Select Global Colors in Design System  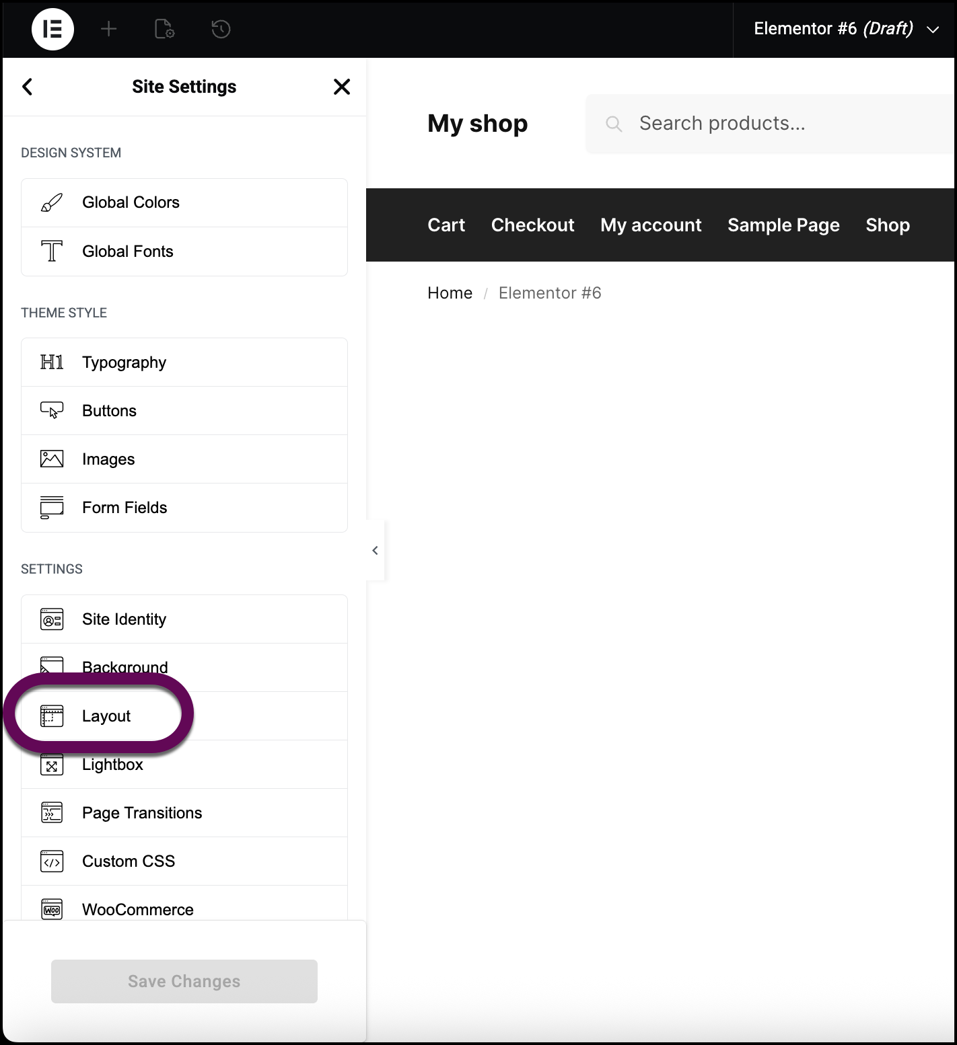131,202
